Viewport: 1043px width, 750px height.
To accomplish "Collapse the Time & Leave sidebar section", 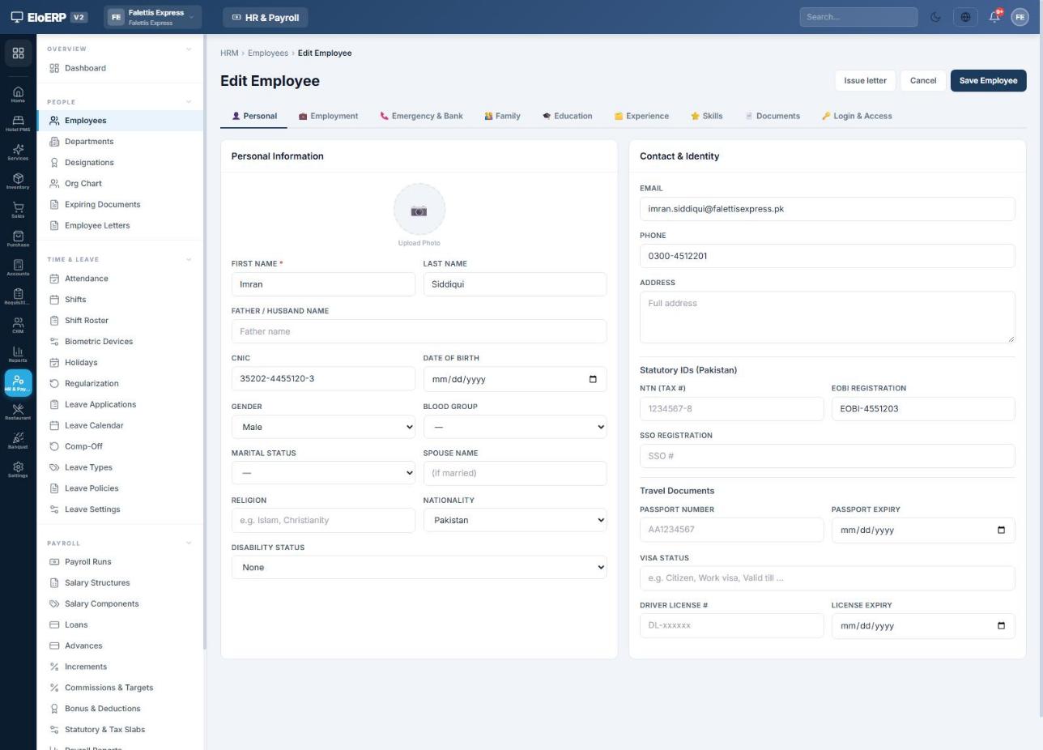I will [189, 259].
